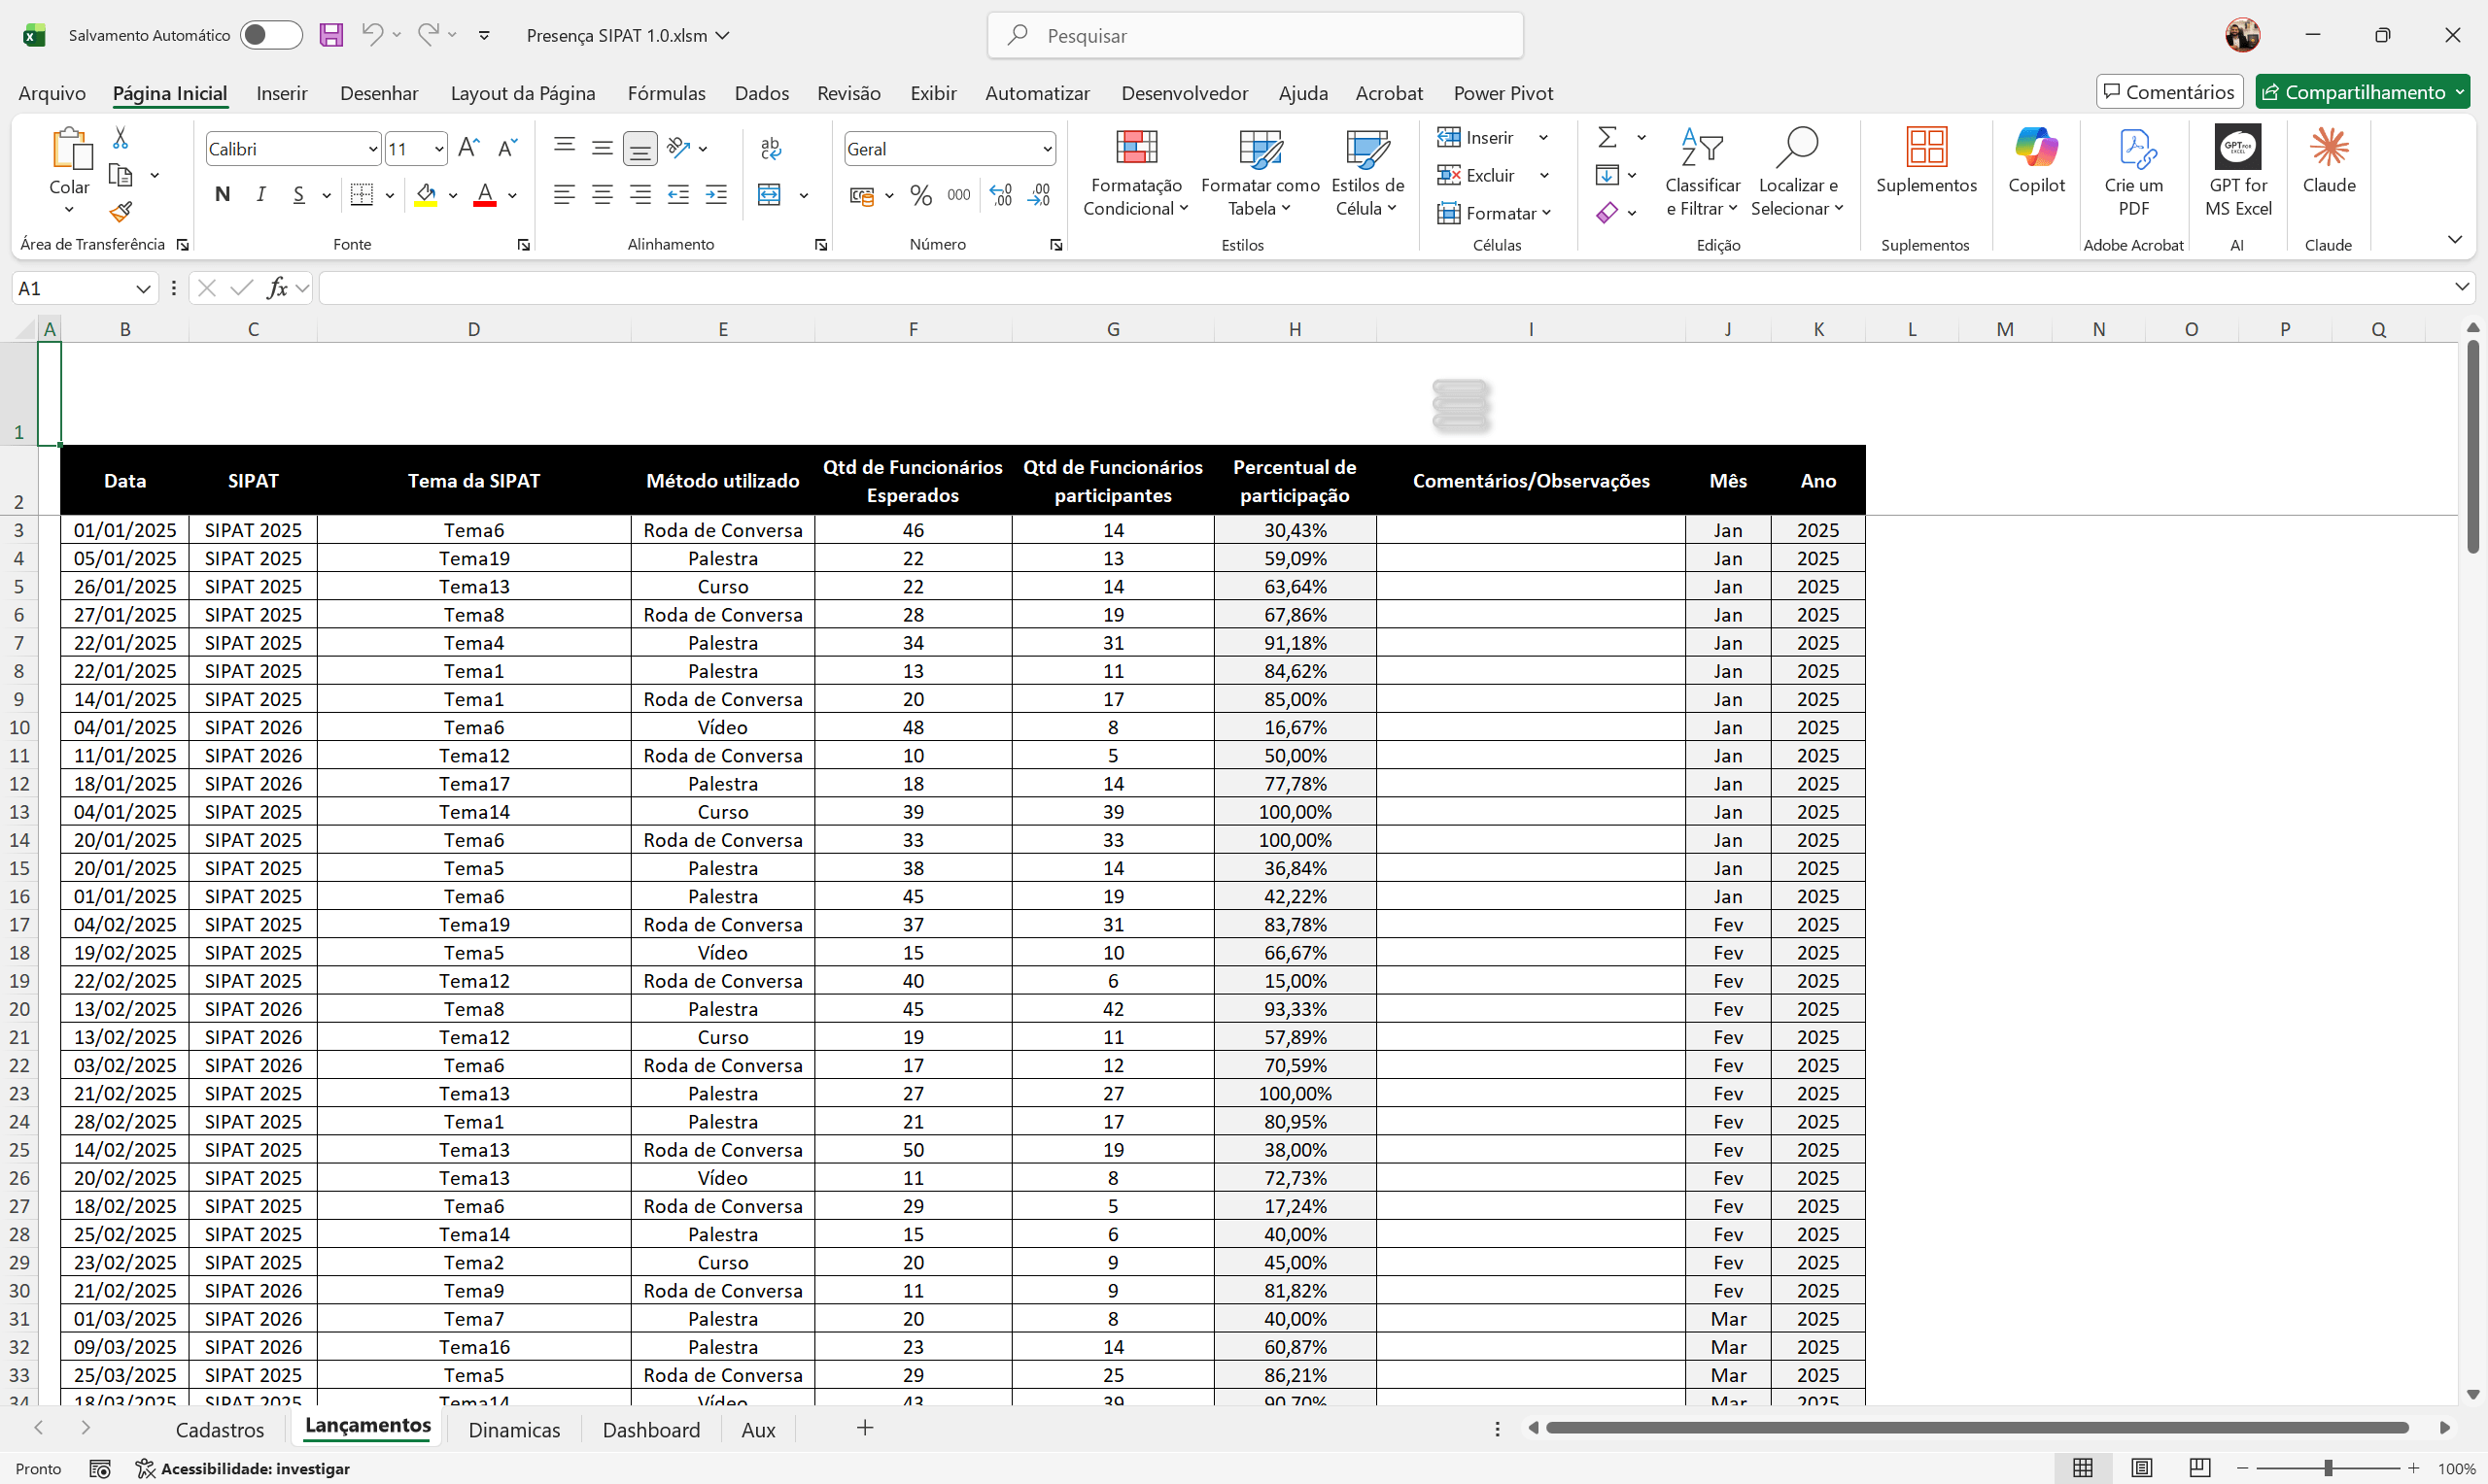Click the borders grid icon
Viewport: 2488px width, 1484px height.
[x=363, y=194]
